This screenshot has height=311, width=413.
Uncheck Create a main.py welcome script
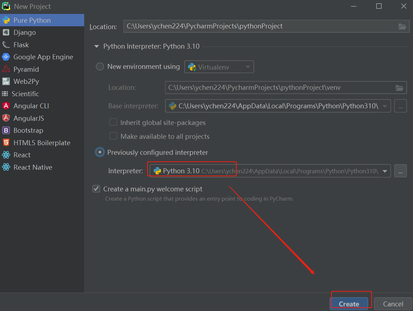[96, 189]
